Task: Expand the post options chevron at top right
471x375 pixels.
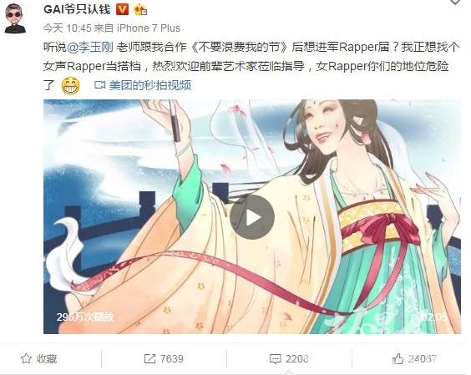Action: tap(456, 3)
